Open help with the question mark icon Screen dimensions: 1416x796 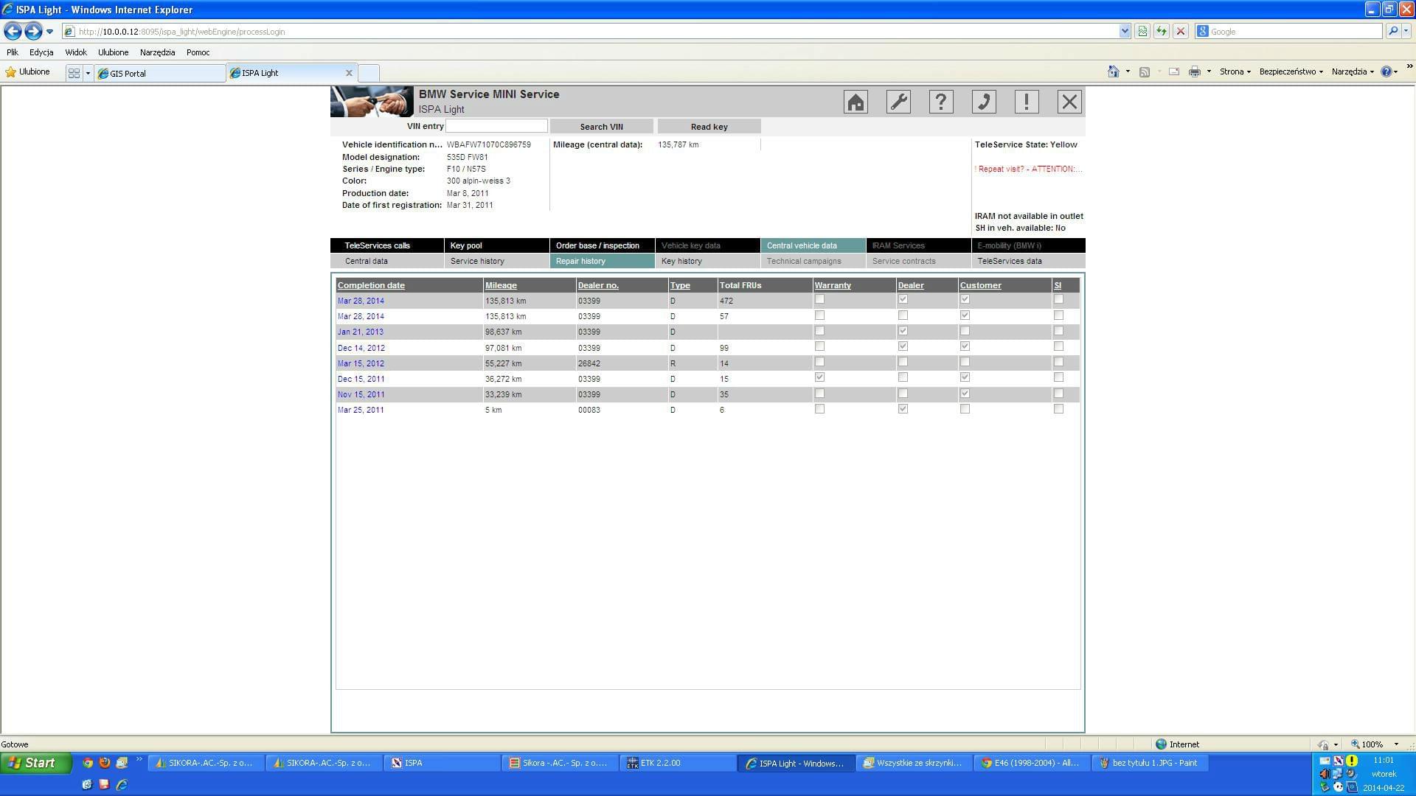coord(941,102)
